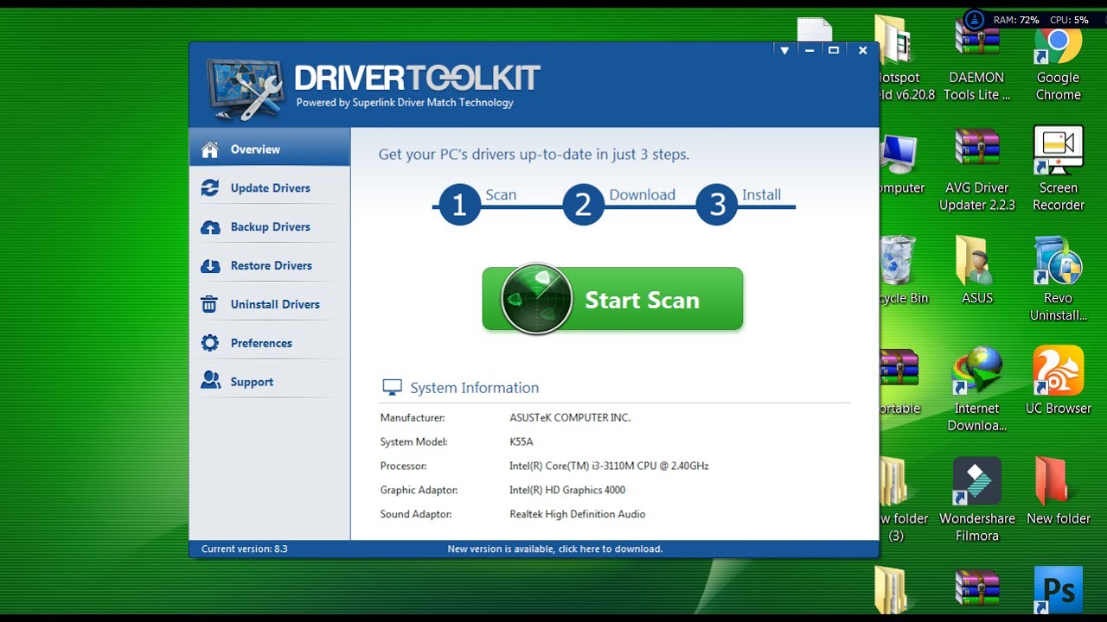
Task: Switch to Backup Drivers section
Action: click(x=270, y=226)
